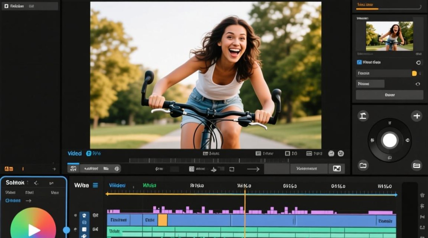Click the empty square icon in the lower toolbar
Viewport: 428px width, 238px height.
[232, 169]
